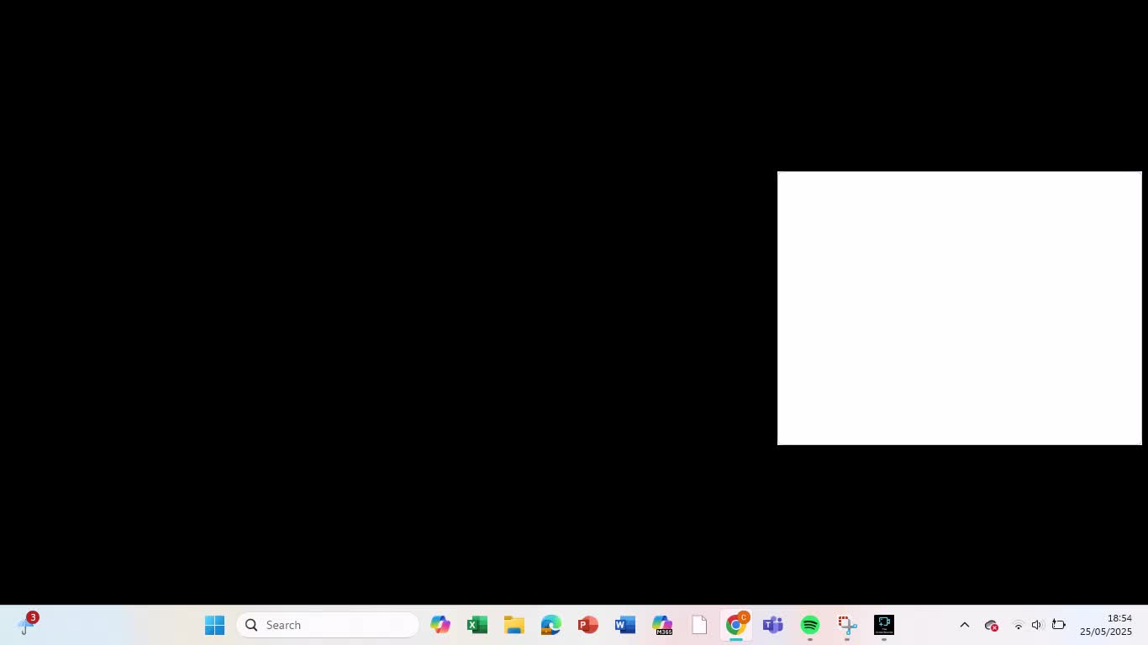Click the taskbar Search box
Image resolution: width=1148 pixels, height=645 pixels.
[x=328, y=625]
